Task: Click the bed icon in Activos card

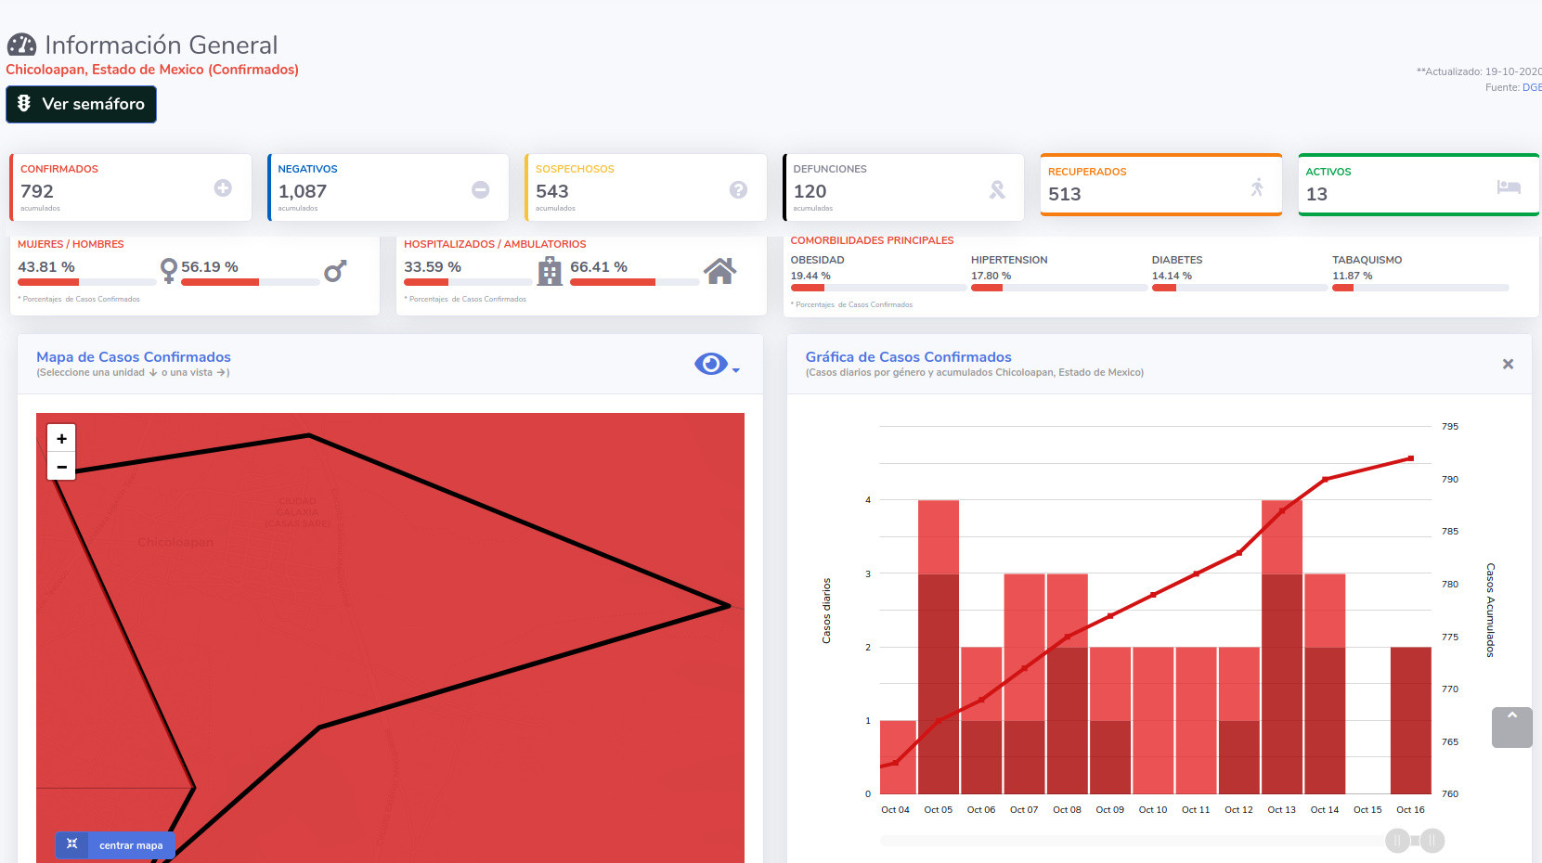Action: [x=1509, y=187]
